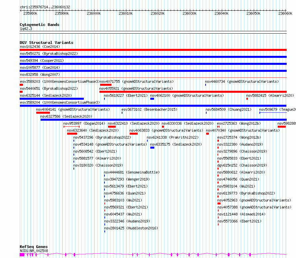The width and height of the screenshot is (296, 258).
Task: Select nsv6325144 (Sedlazeck2020) label
Action: (x=46, y=95)
